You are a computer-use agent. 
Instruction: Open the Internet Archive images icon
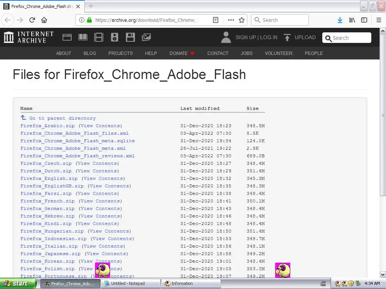tap(146, 37)
